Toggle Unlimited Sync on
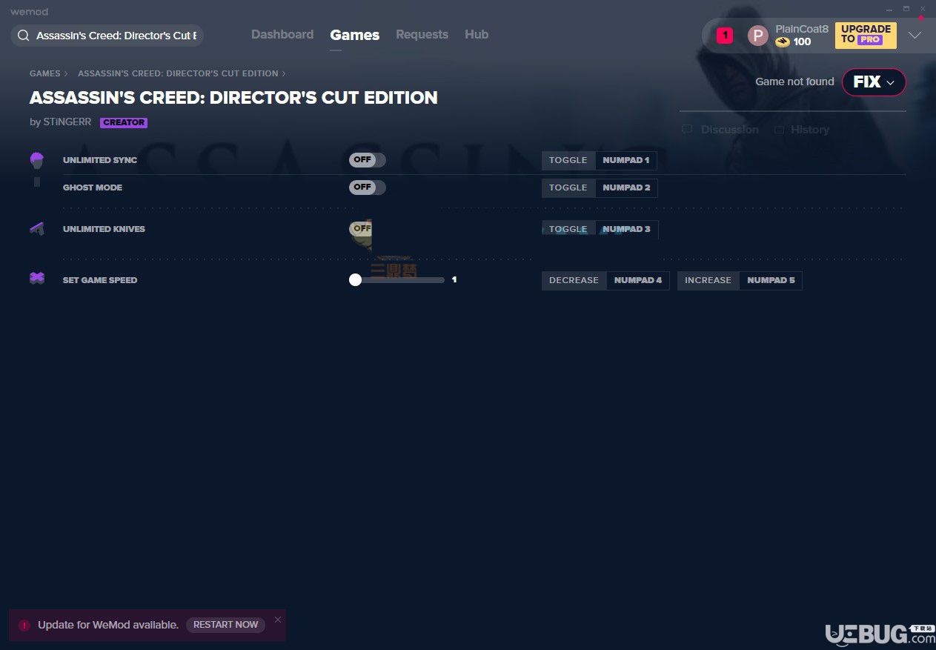 (x=368, y=160)
